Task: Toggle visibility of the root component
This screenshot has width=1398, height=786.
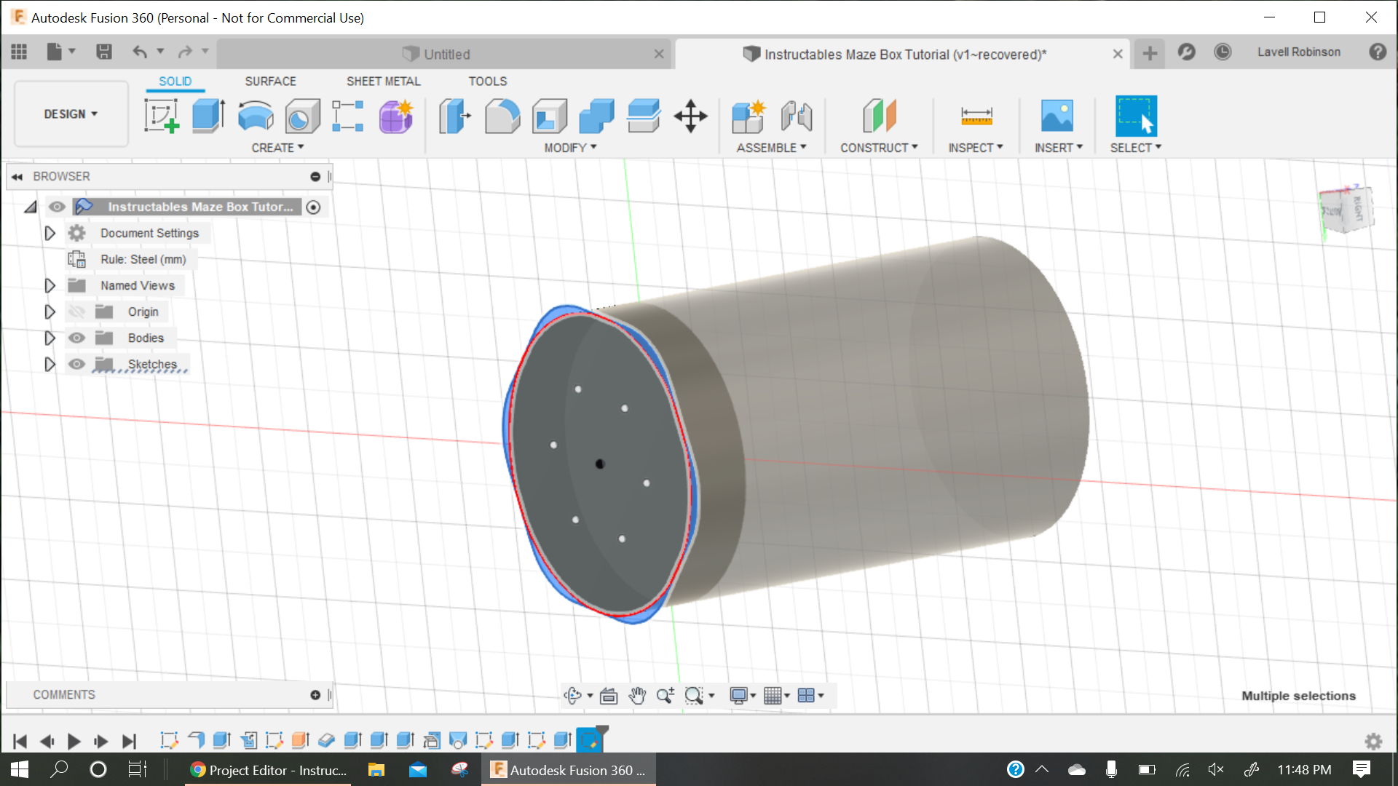Action: (57, 207)
